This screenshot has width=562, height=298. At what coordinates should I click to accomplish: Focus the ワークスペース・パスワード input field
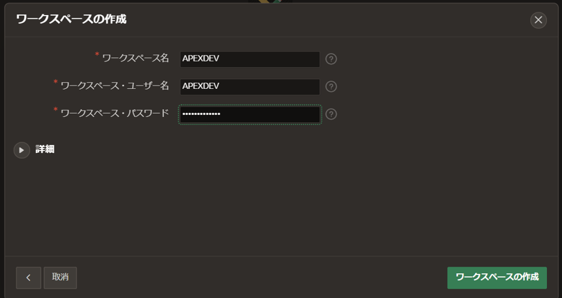(x=250, y=114)
